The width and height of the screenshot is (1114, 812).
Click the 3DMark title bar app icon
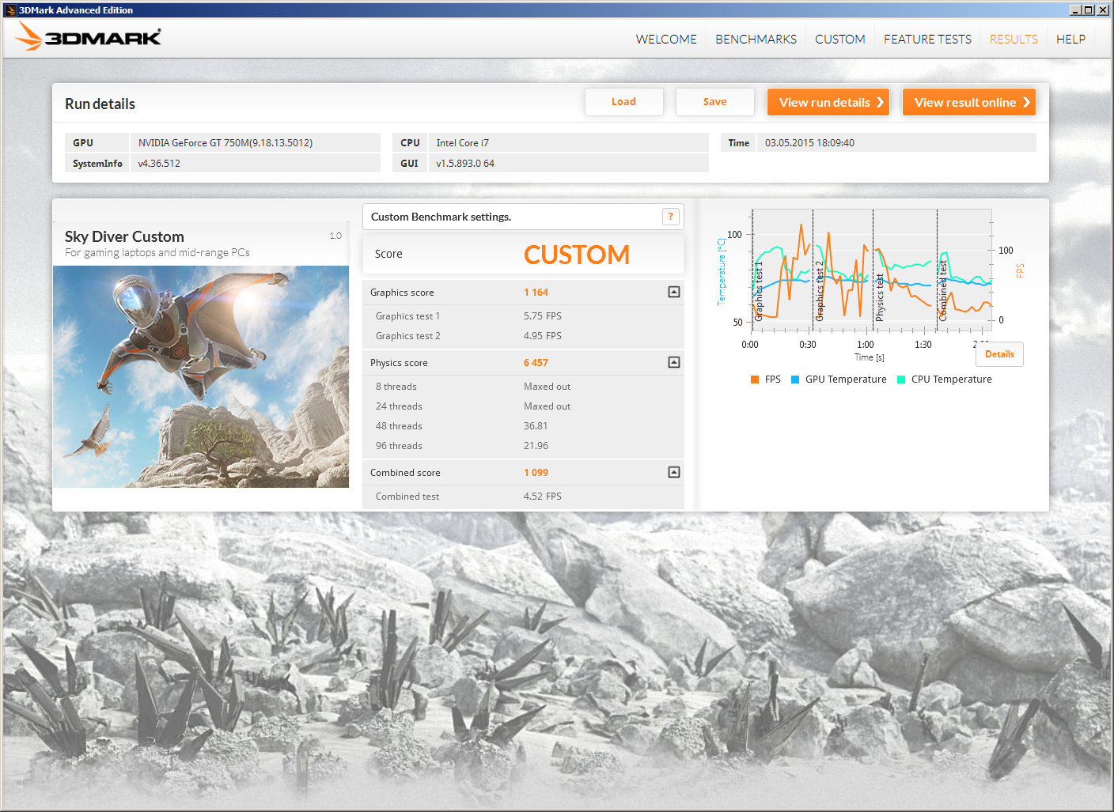(x=10, y=10)
